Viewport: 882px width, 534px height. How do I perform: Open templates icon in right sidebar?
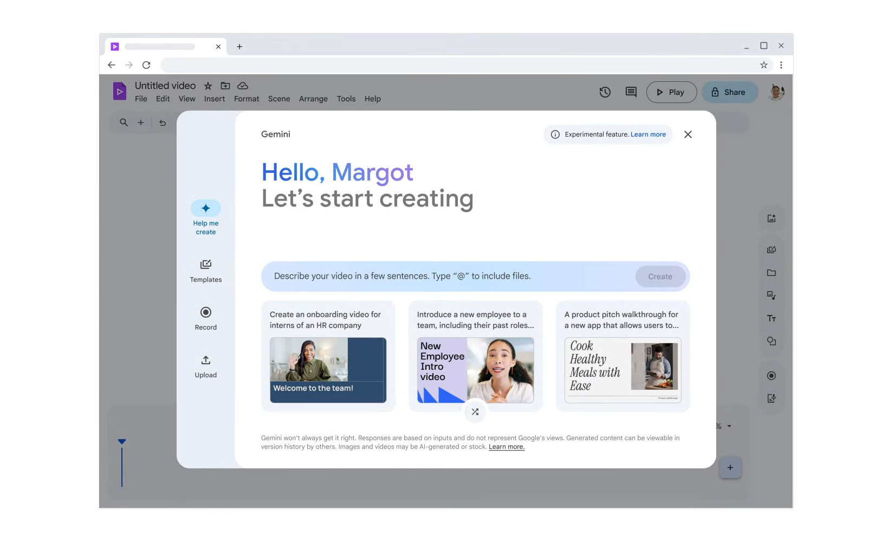coord(771,250)
